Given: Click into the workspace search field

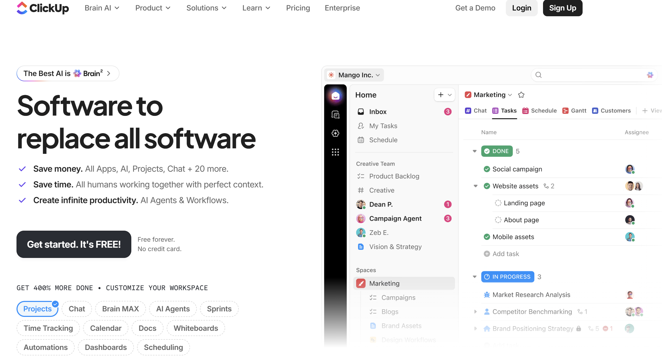Looking at the screenshot, I should click(594, 75).
